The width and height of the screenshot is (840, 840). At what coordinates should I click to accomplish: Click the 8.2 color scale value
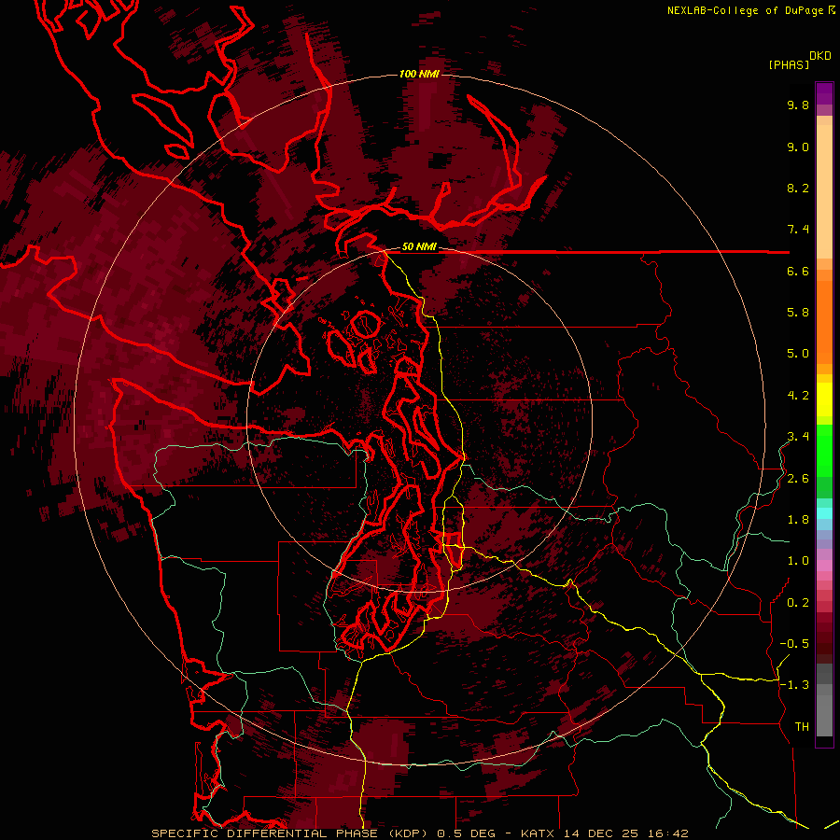[798, 188]
